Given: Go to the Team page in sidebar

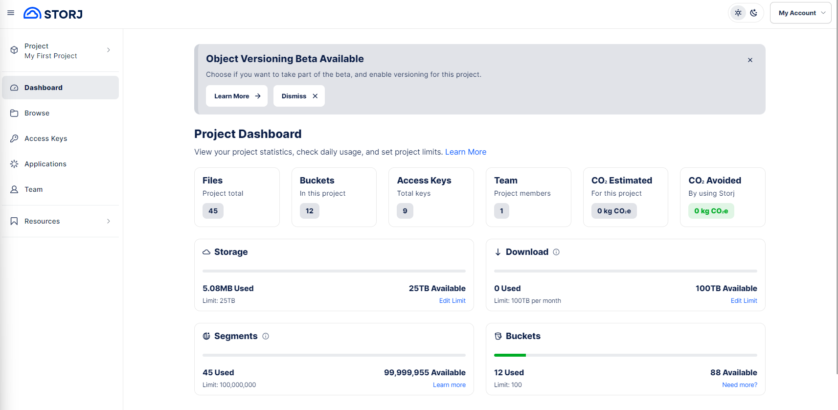Looking at the screenshot, I should click(33, 189).
